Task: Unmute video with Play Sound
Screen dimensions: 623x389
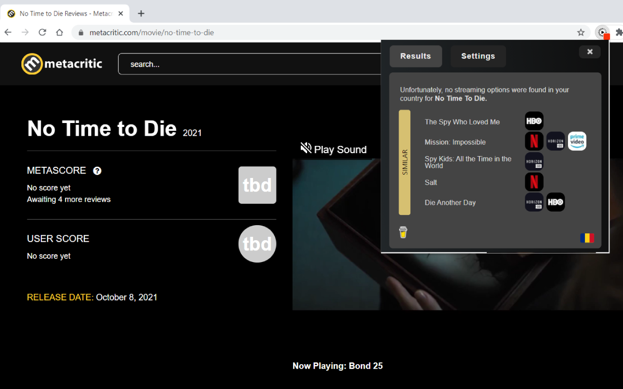Action: pos(333,149)
